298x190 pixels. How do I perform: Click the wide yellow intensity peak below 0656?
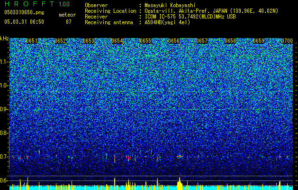coord(180,184)
